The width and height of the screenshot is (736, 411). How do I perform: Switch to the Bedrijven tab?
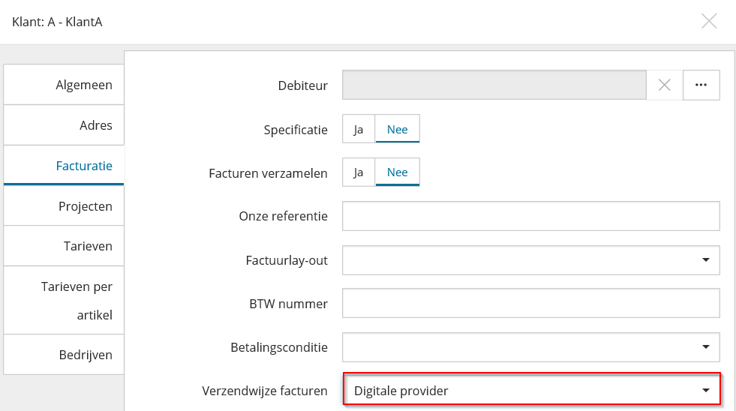64,354
